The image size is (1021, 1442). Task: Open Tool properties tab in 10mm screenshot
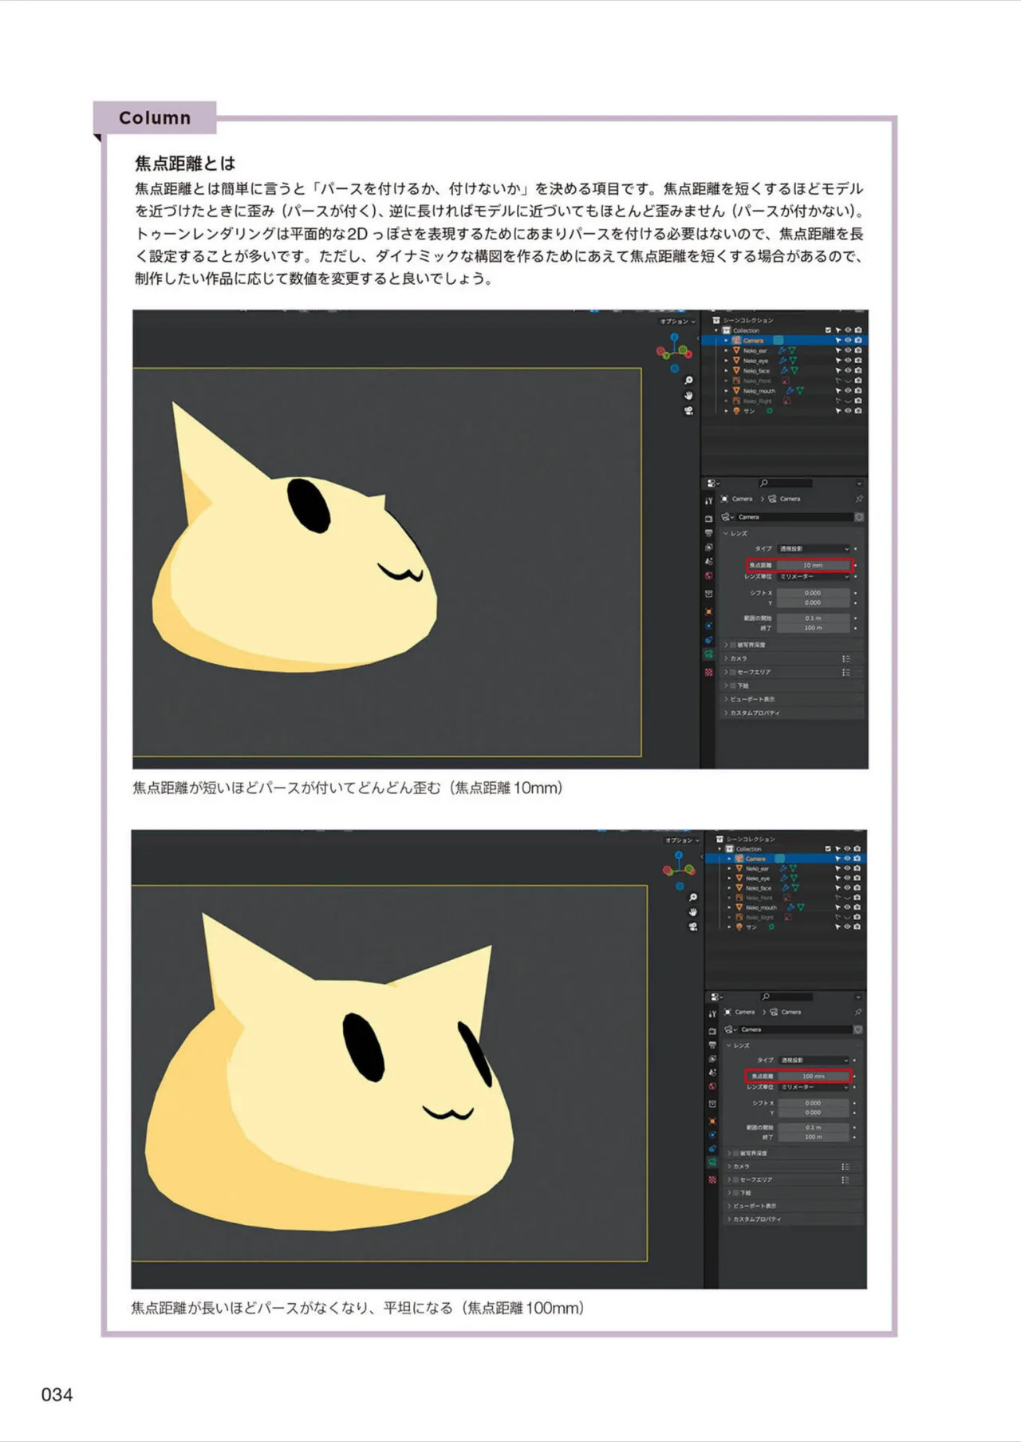(708, 501)
